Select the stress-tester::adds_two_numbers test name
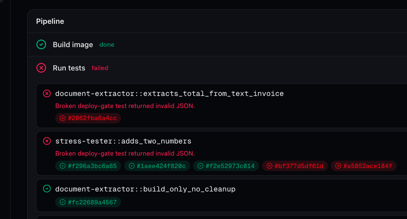Image resolution: width=407 pixels, height=219 pixels. pyautogui.click(x=123, y=141)
